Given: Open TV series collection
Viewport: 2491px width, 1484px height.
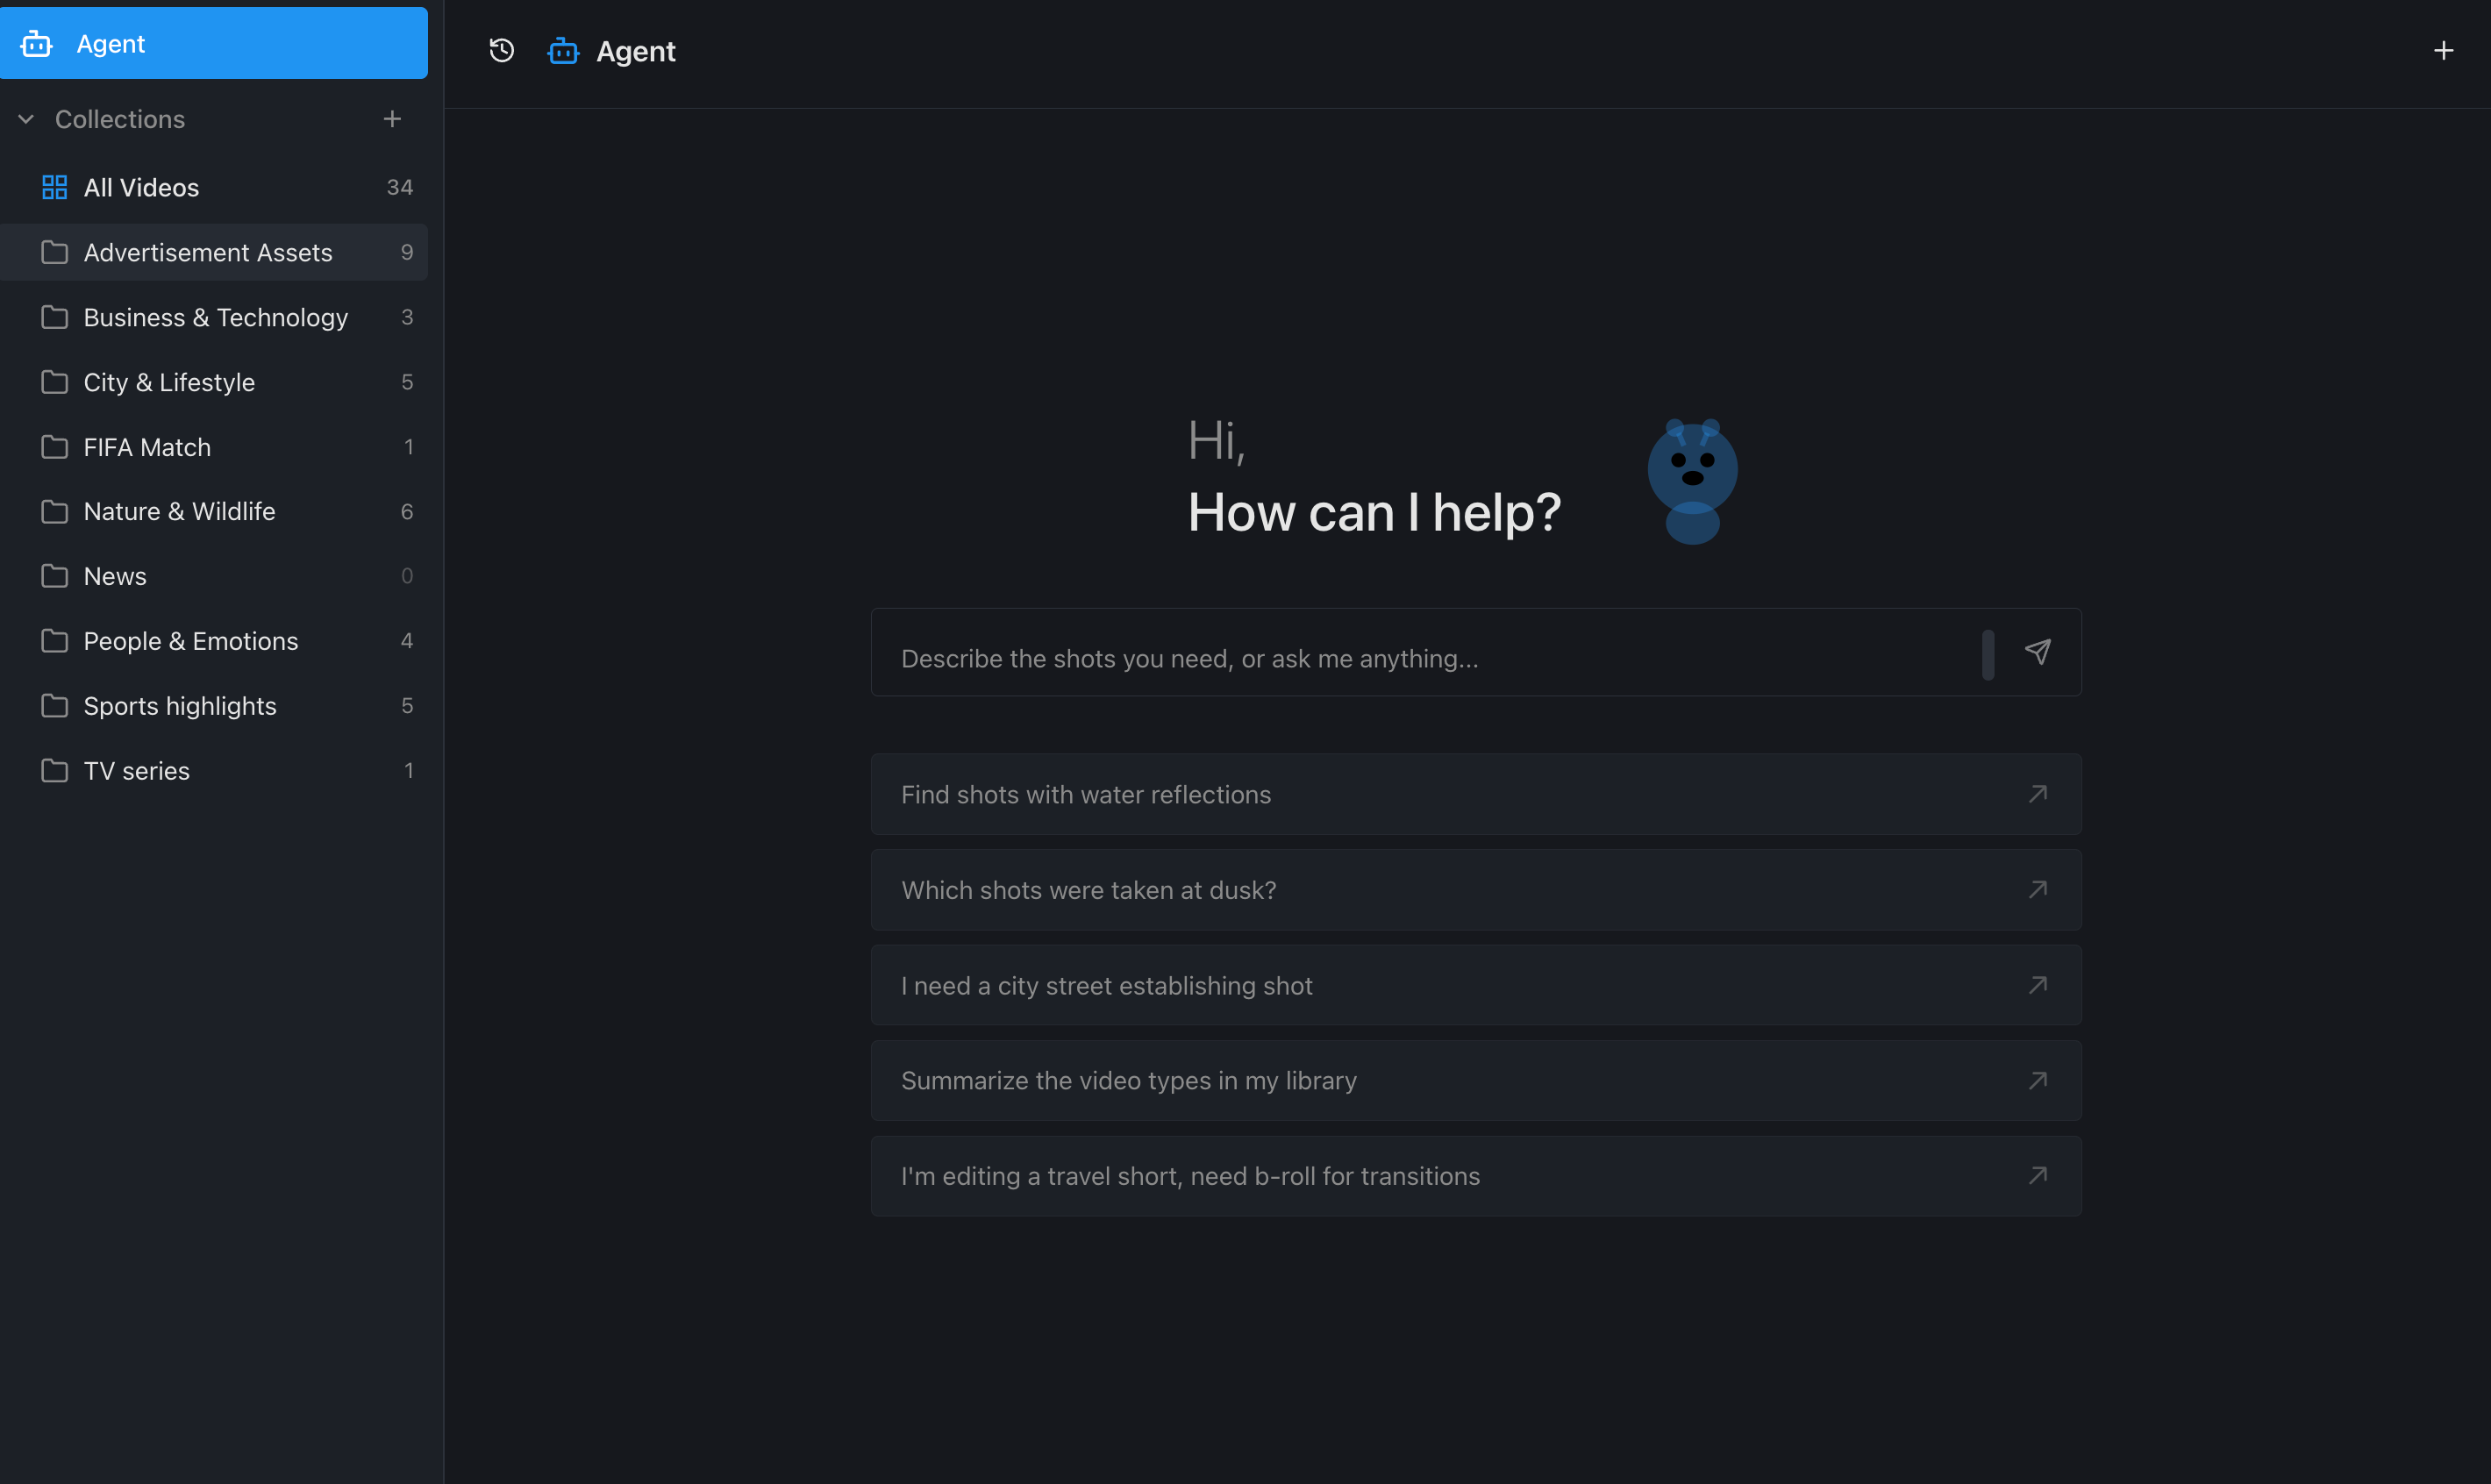Looking at the screenshot, I should coord(214,771).
